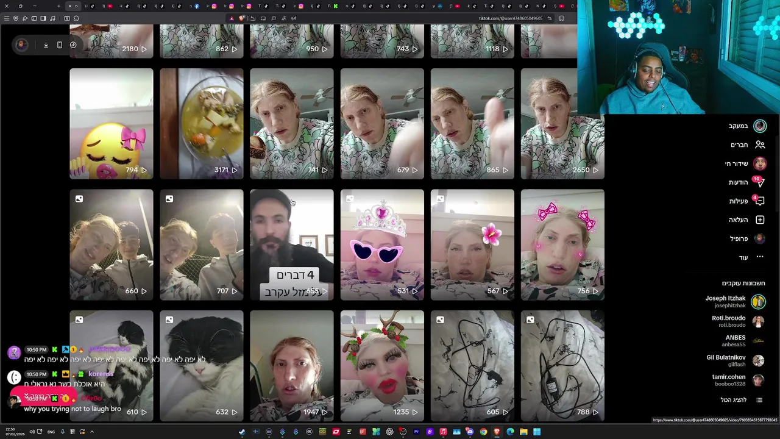Open the video with 741 views
Viewport: 780px width, 439px height.
point(291,123)
